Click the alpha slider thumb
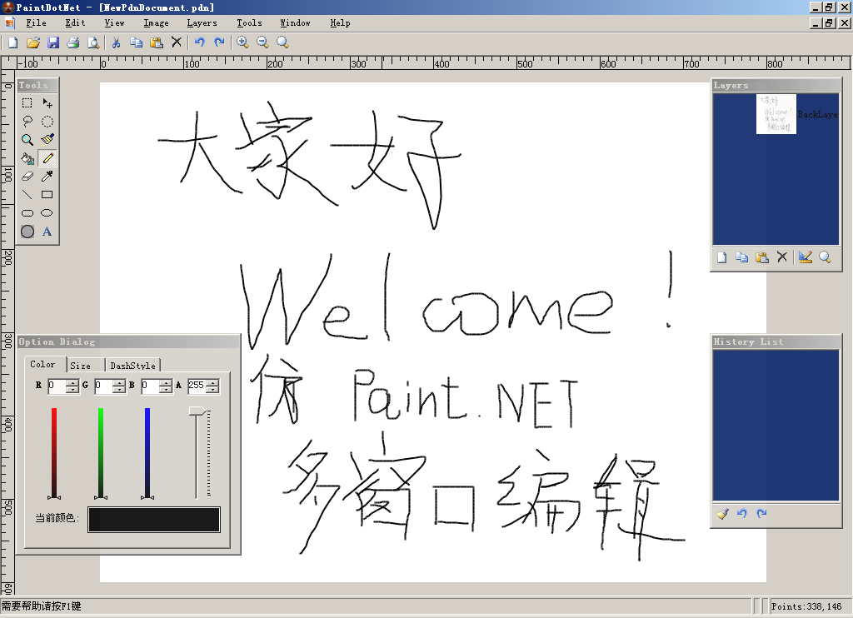Viewport: 853px width, 618px height. (x=197, y=411)
